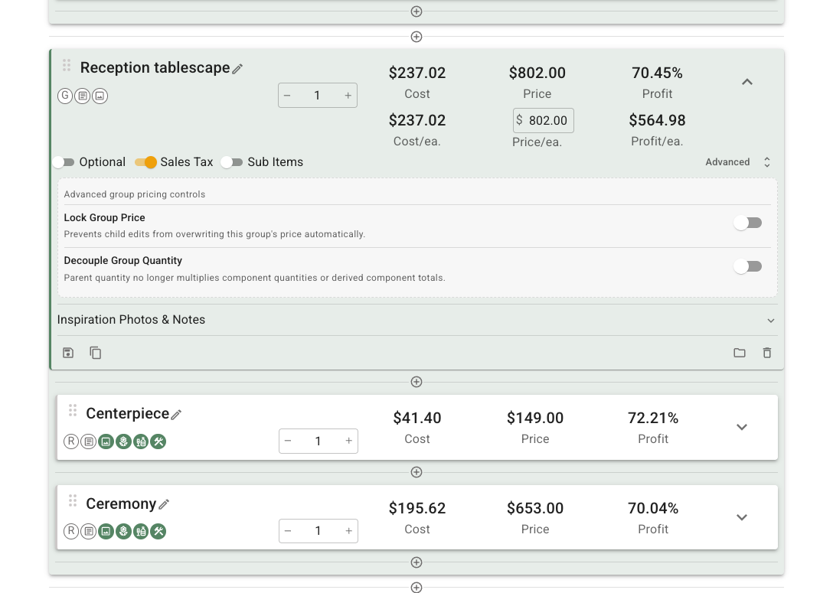Screen dimensions: 833x593
Task: Open the hammer and wrench icon on Ceremony
Action: pos(158,532)
